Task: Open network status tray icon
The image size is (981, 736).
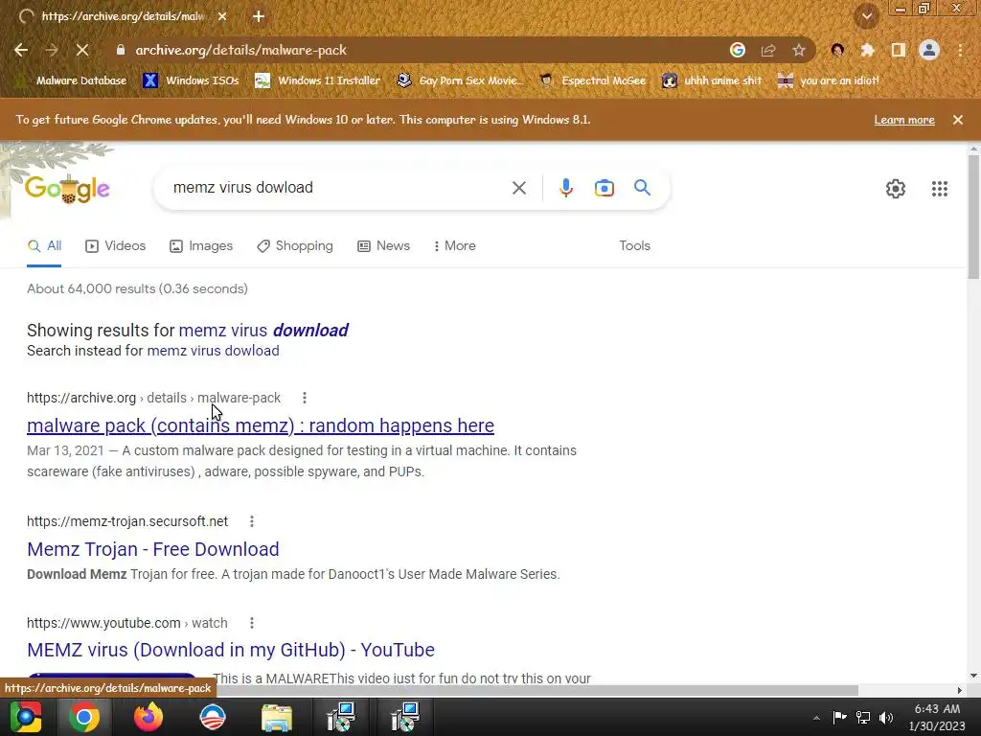Action: [x=863, y=718]
